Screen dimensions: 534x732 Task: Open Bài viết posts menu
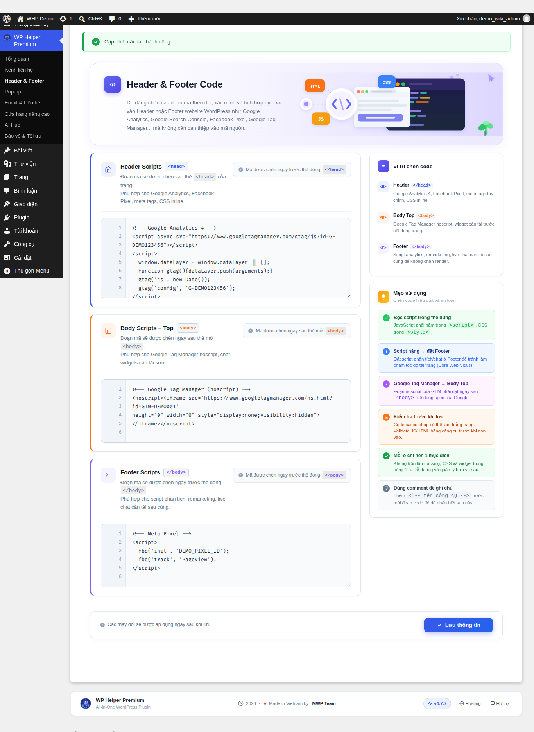31,151
